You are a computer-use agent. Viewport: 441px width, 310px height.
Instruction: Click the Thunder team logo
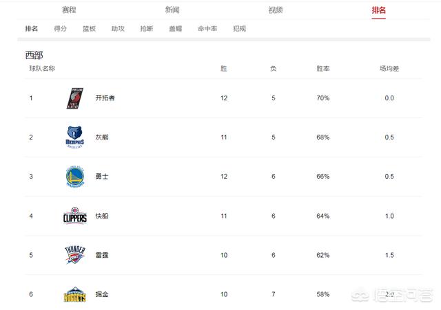tap(75, 256)
